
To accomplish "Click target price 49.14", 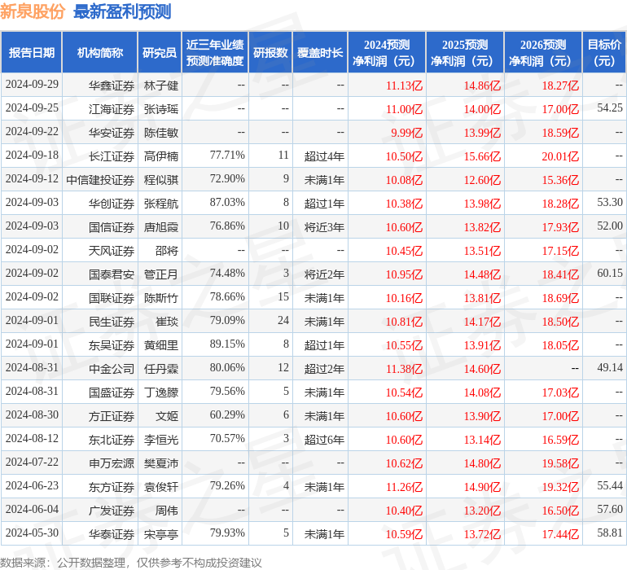I will pyautogui.click(x=610, y=367).
